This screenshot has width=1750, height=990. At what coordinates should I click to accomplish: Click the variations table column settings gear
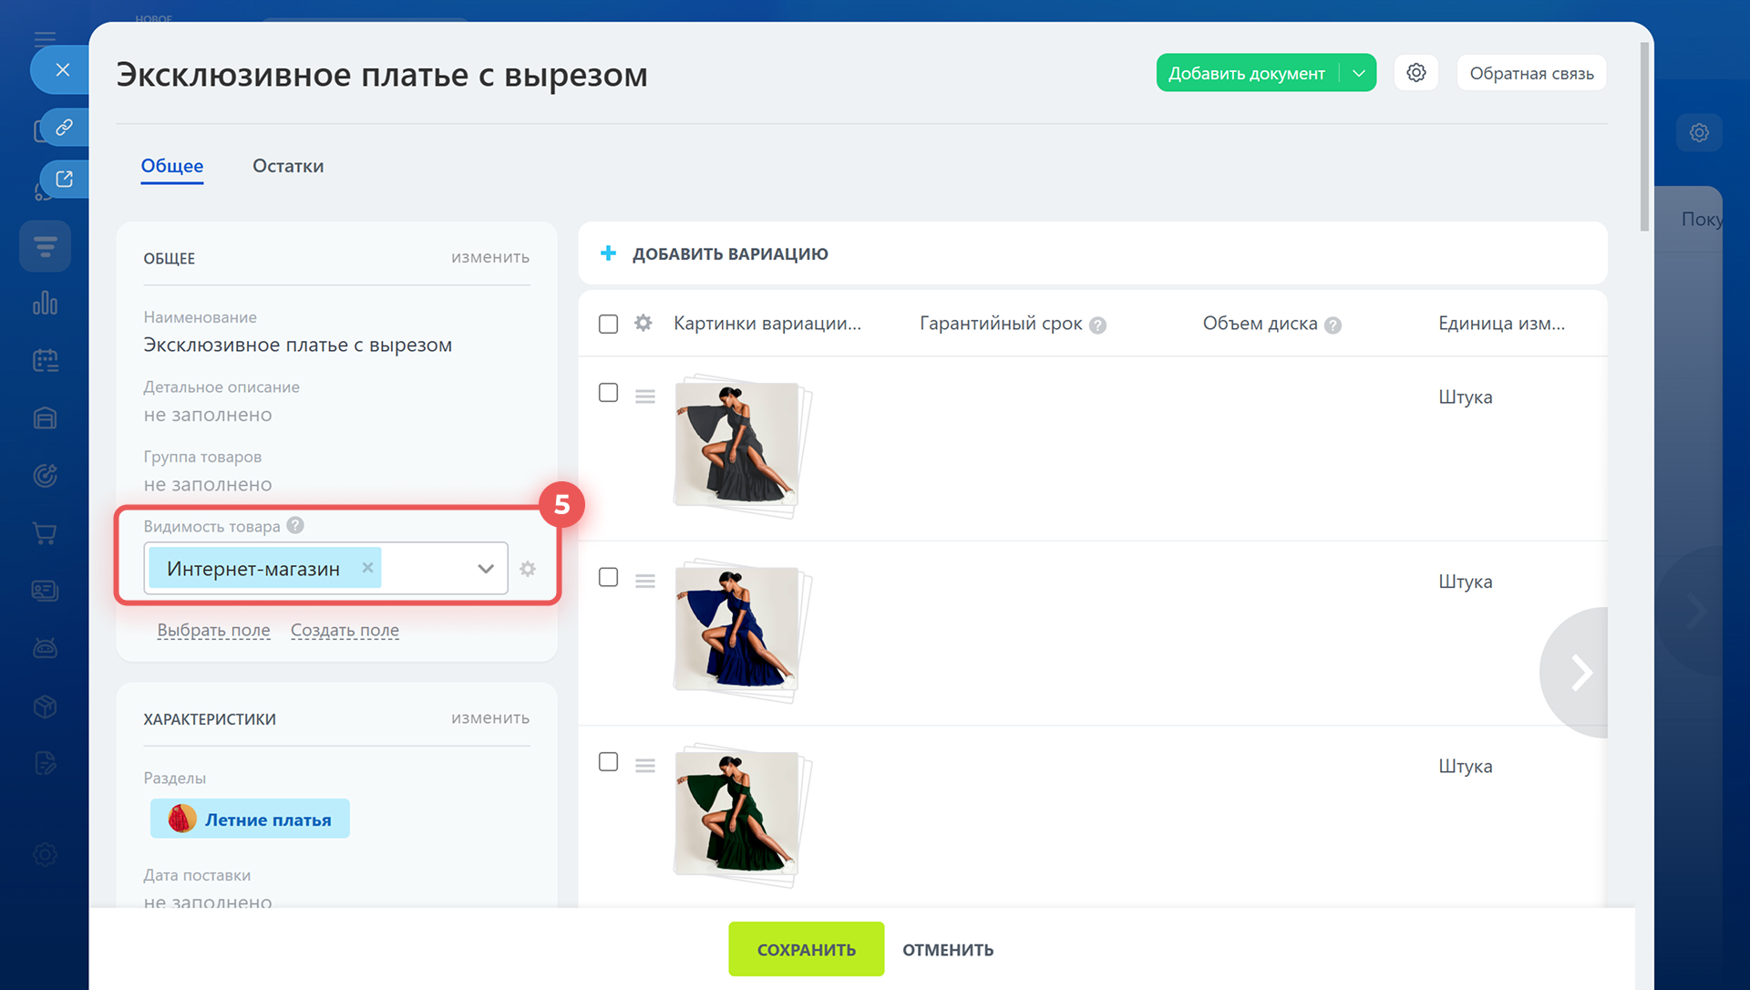(x=643, y=324)
